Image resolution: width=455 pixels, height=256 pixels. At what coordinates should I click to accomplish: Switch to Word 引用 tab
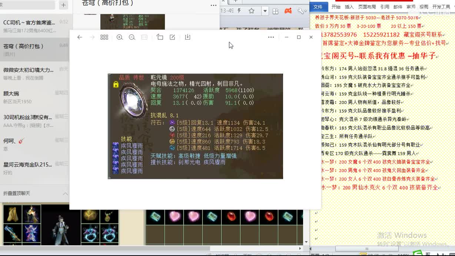[x=385, y=7]
